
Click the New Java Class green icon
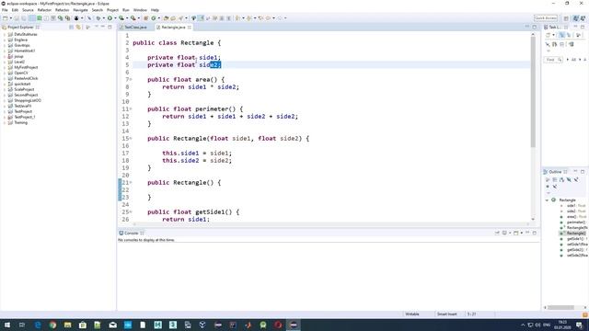pyautogui.click(x=154, y=18)
